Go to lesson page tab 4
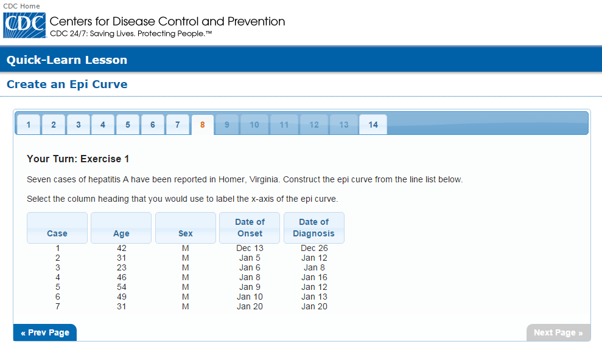The height and width of the screenshot is (347, 602). pos(103,125)
